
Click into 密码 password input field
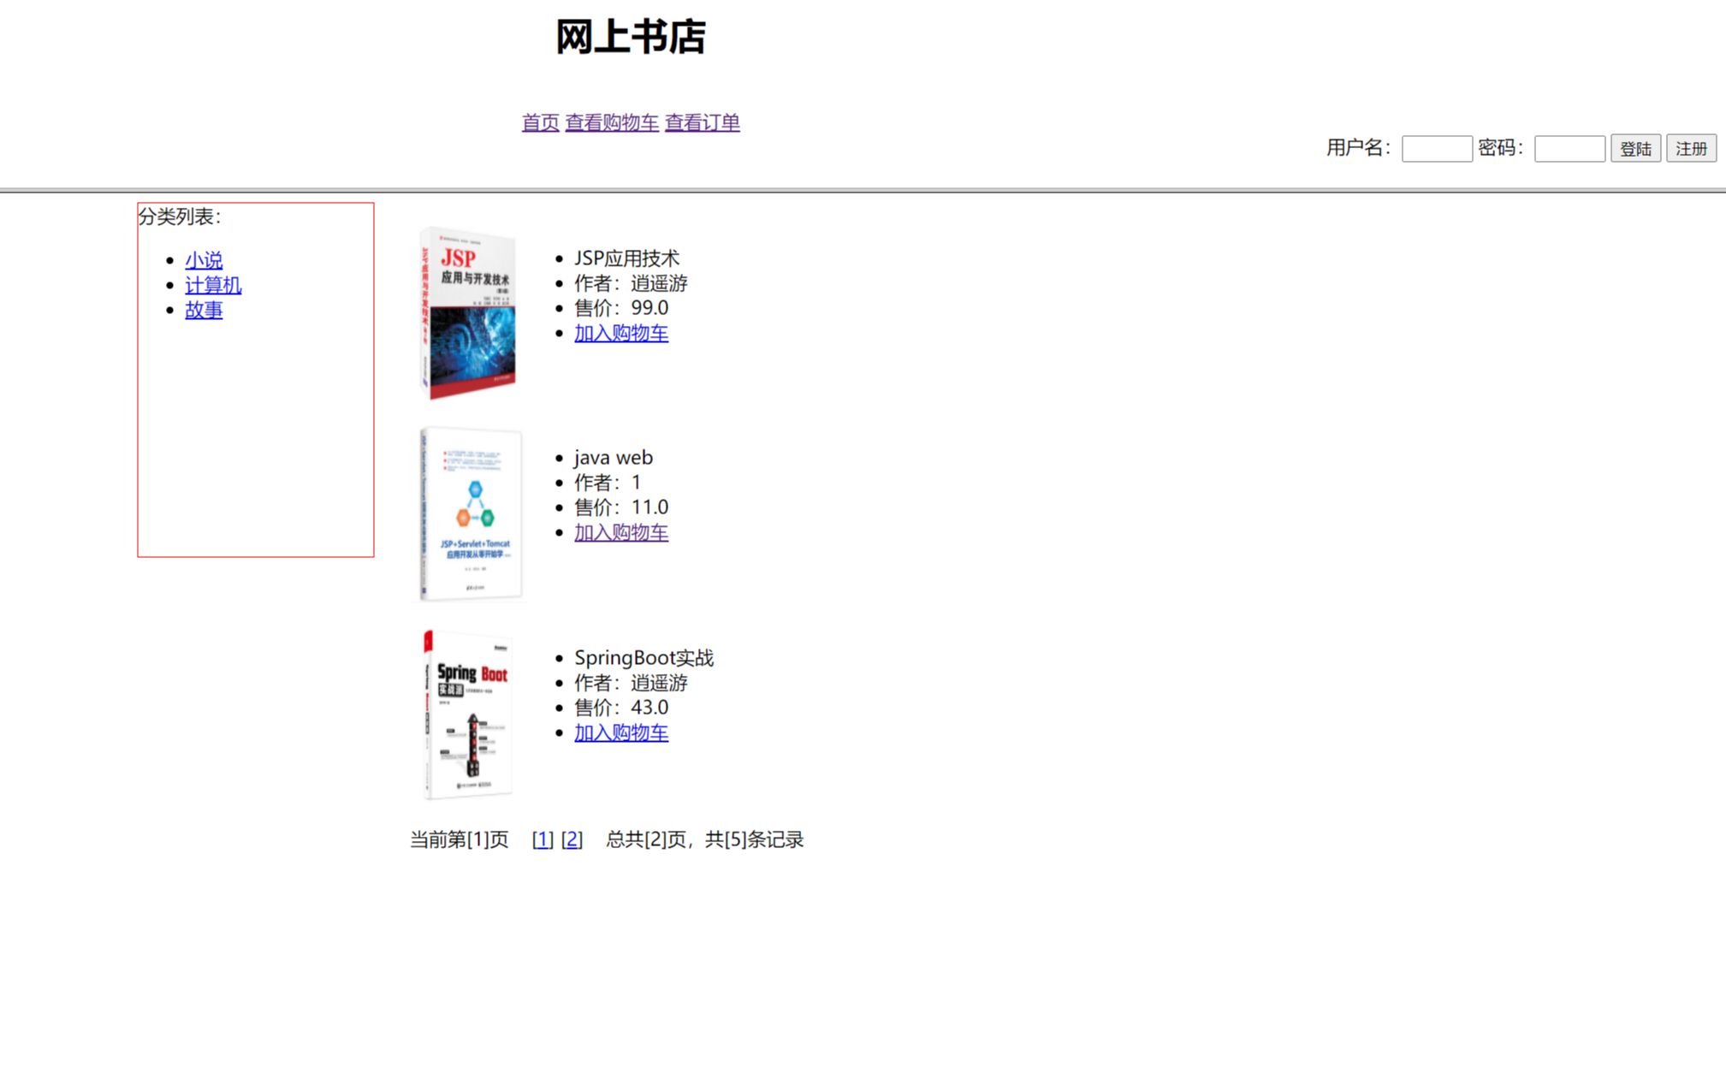[1569, 148]
